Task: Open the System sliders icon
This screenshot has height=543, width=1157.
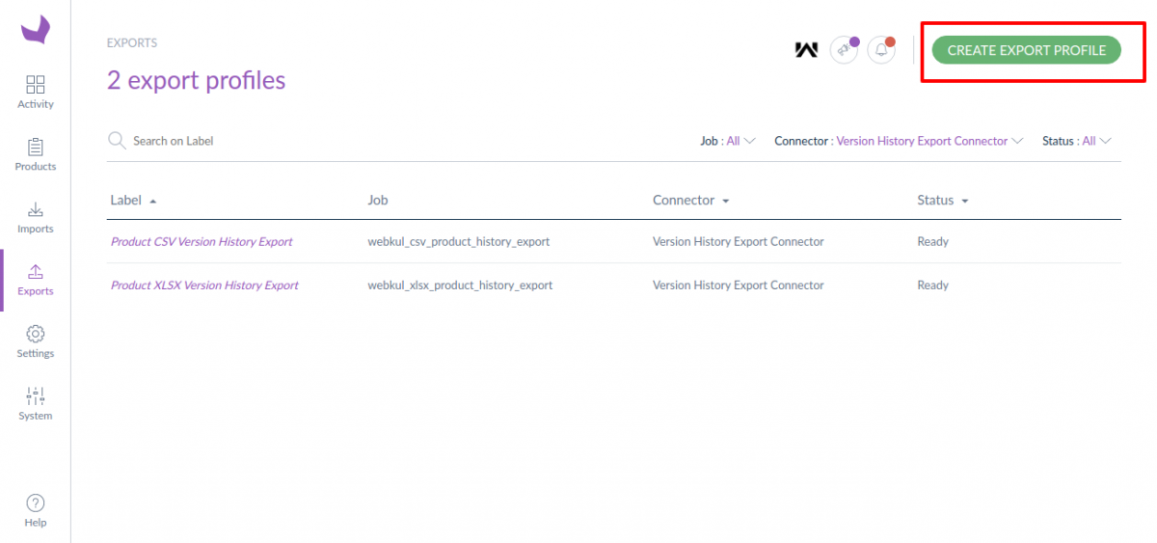Action: 36,395
